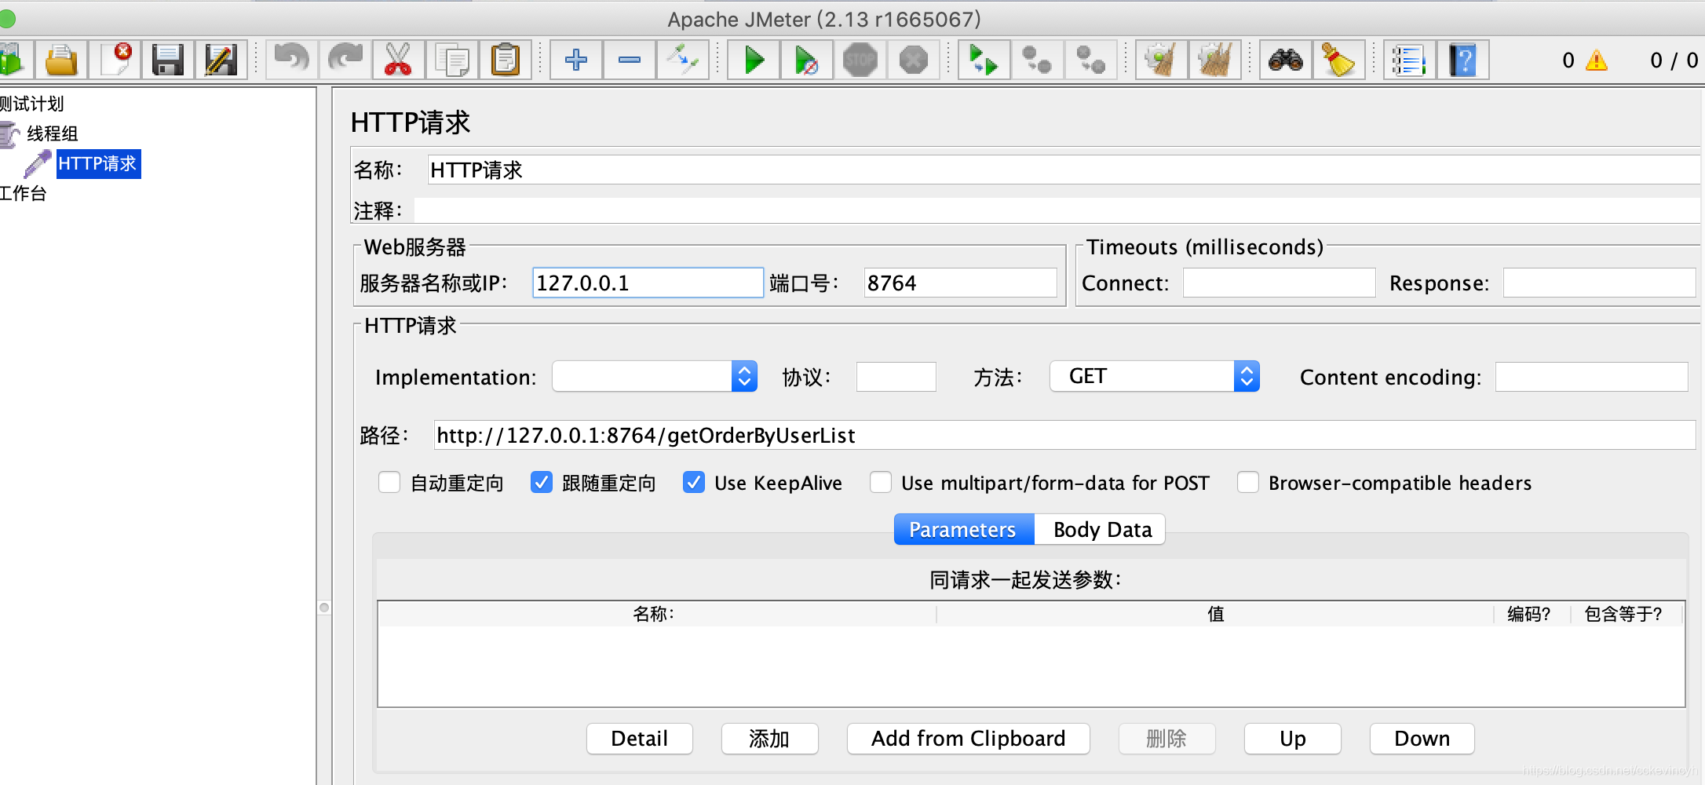The width and height of the screenshot is (1705, 785).
Task: Start test without pauses icon
Action: point(807,60)
